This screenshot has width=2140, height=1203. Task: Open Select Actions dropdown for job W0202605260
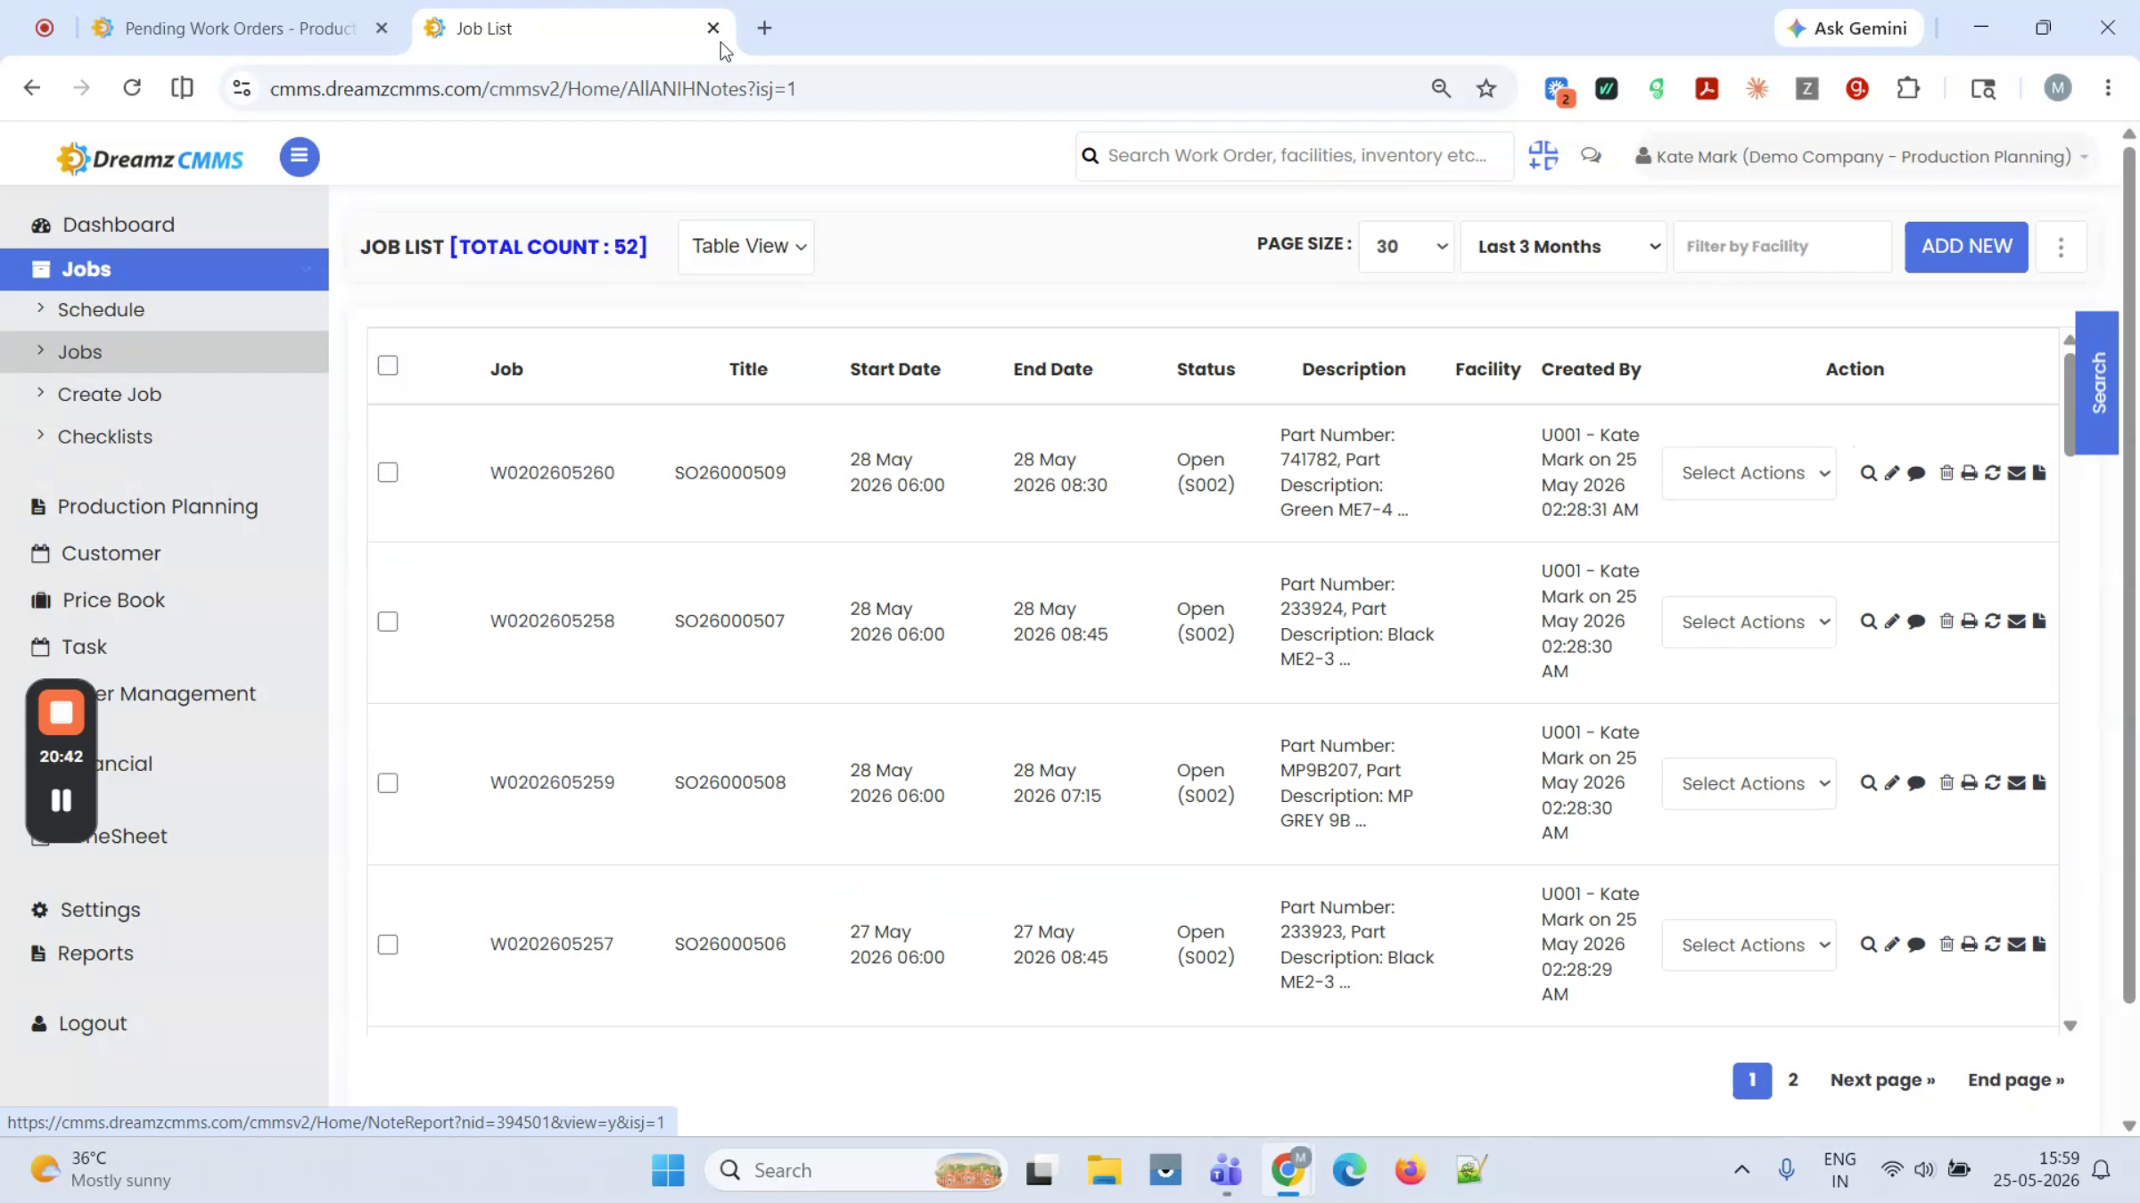point(1749,473)
